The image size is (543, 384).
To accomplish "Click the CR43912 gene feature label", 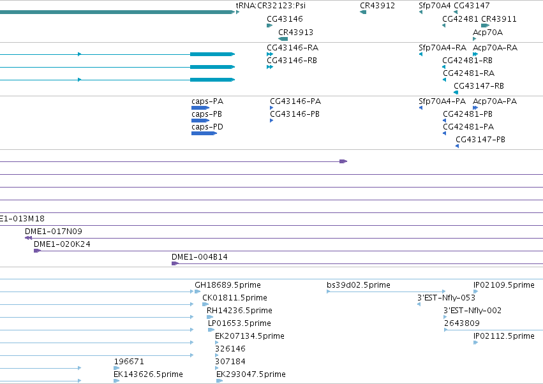I will 377,6.
